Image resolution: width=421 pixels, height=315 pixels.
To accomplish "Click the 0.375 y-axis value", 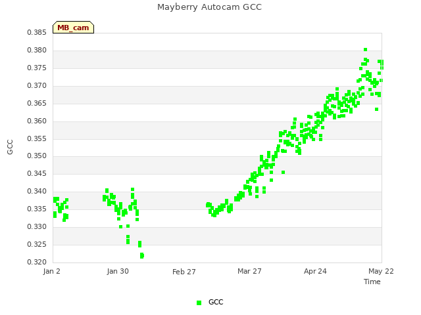I will coord(37,68).
